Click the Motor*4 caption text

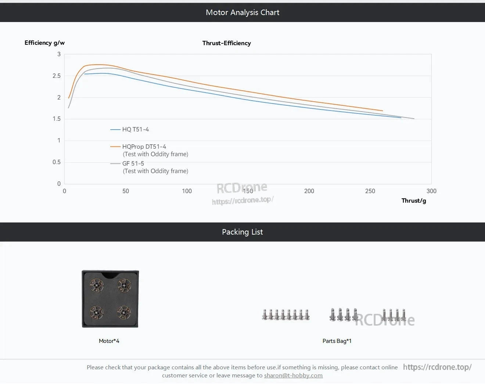(x=109, y=341)
